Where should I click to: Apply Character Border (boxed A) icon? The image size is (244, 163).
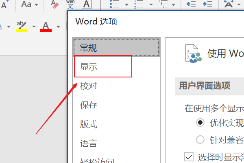(87, 4)
